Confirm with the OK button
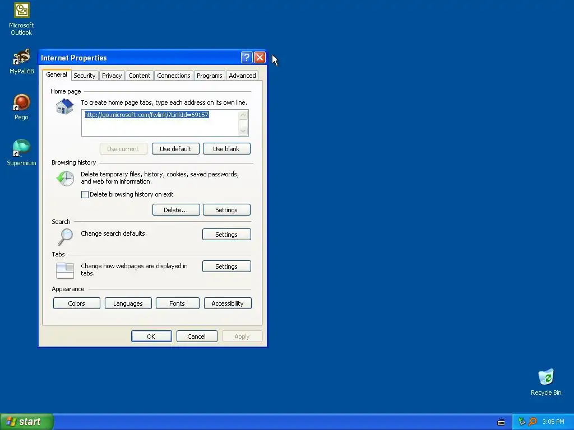 pos(151,336)
